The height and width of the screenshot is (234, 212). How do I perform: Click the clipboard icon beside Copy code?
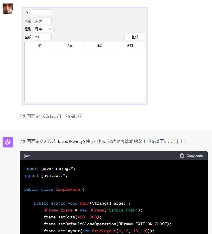pyautogui.click(x=182, y=156)
